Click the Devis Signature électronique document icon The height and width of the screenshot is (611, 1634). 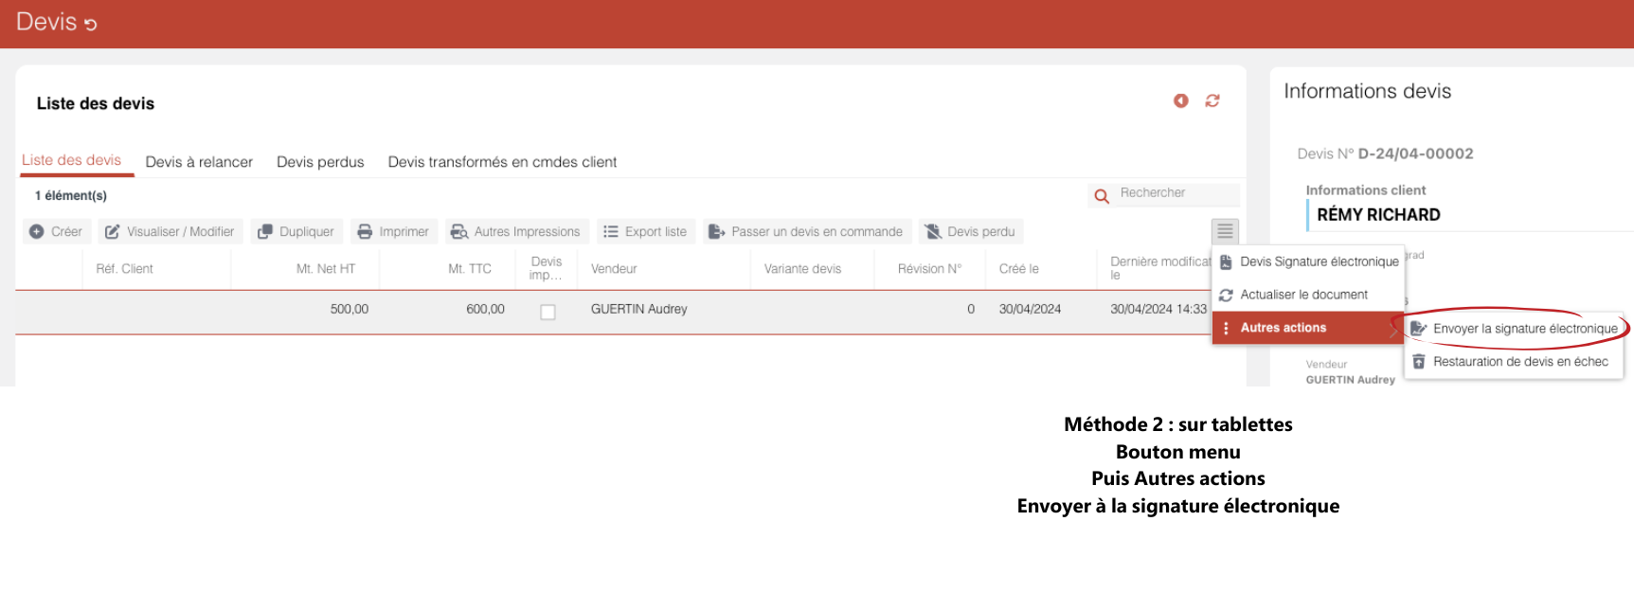(x=1226, y=262)
